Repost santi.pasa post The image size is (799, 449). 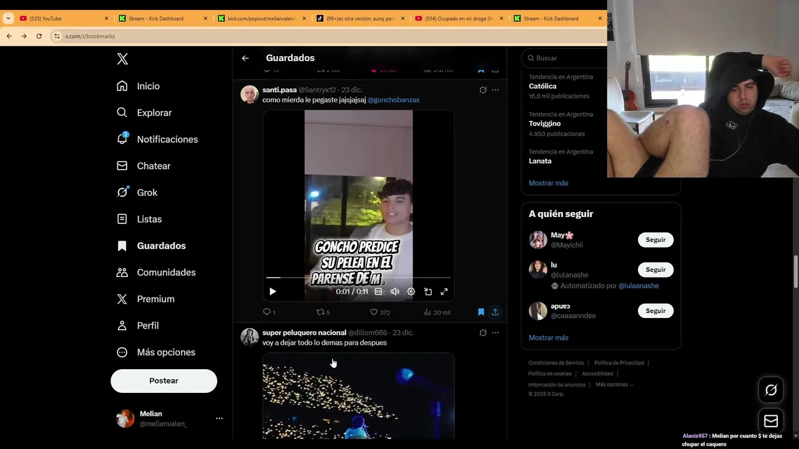(x=323, y=312)
